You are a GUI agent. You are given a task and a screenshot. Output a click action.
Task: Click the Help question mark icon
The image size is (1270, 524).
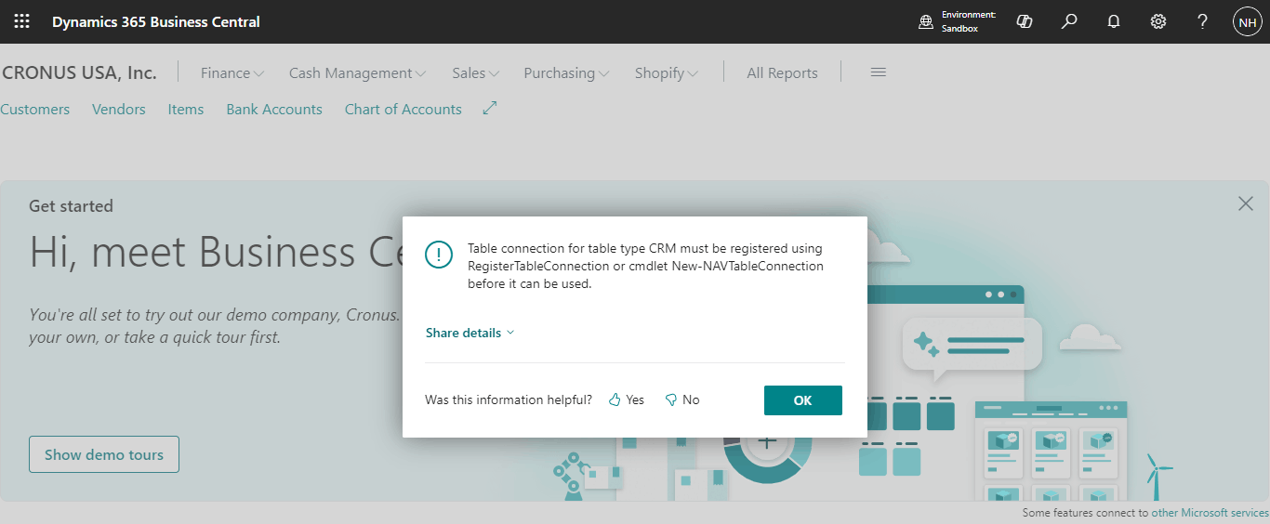click(x=1202, y=21)
